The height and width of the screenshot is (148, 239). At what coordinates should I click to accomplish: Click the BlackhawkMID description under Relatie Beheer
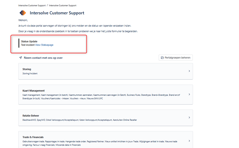[79, 120]
